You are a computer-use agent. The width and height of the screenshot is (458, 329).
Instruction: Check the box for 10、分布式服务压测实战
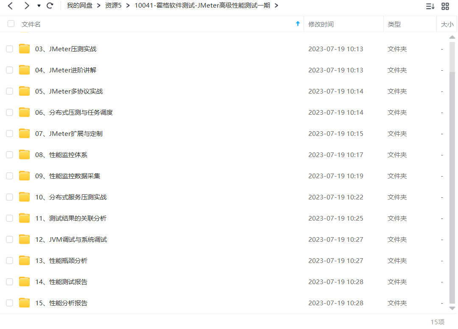(x=10, y=197)
